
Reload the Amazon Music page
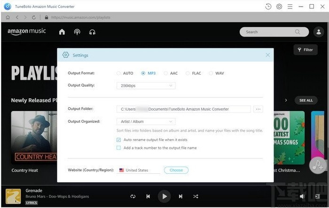click(x=34, y=17)
